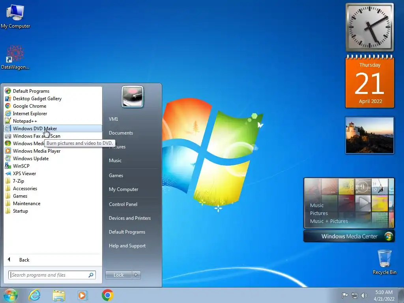Screen dimensions: 404x303
Task: Click the Windows Start orb
Action: pos(10,295)
